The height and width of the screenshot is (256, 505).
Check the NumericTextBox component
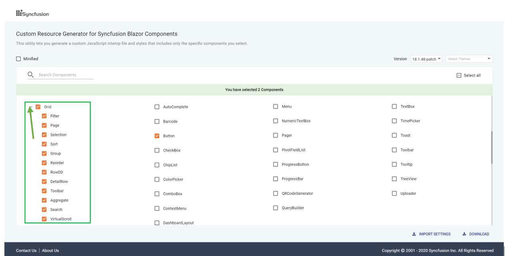[276, 121]
